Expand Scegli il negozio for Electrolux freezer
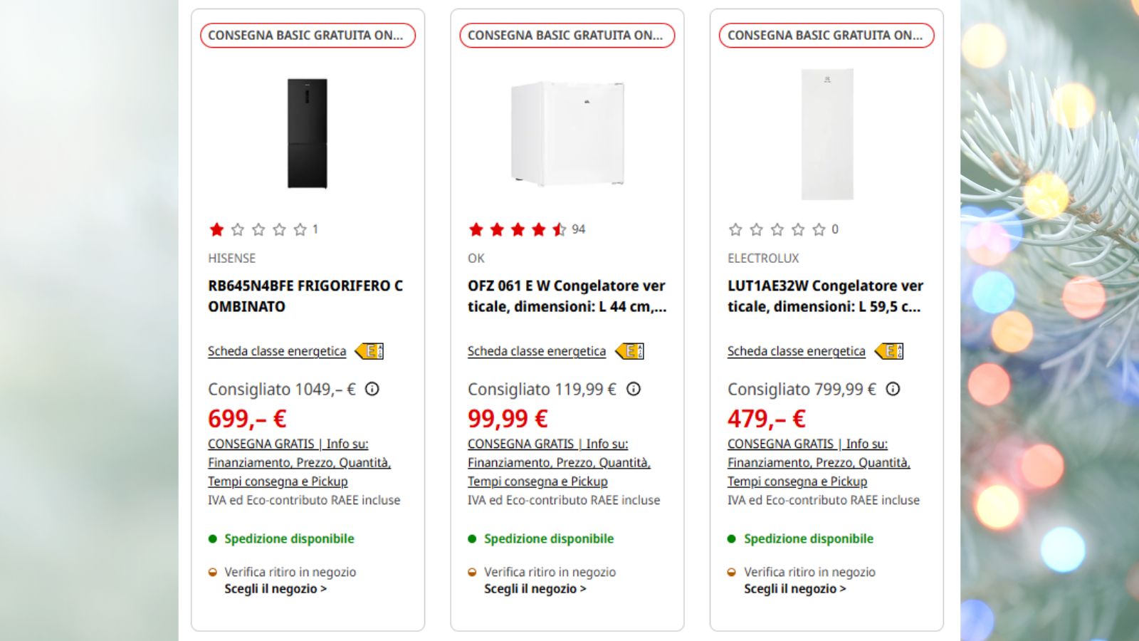 [795, 589]
